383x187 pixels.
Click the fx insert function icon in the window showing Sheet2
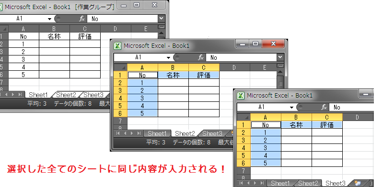pos(201,57)
